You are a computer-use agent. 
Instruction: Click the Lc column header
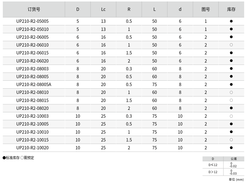coord(103,9)
